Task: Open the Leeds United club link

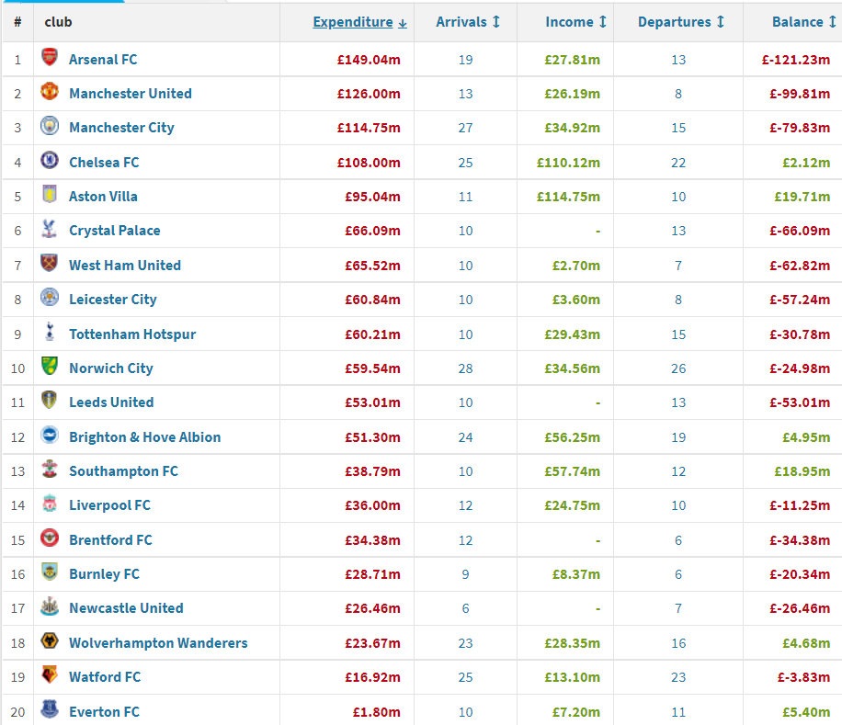Action: 112,402
